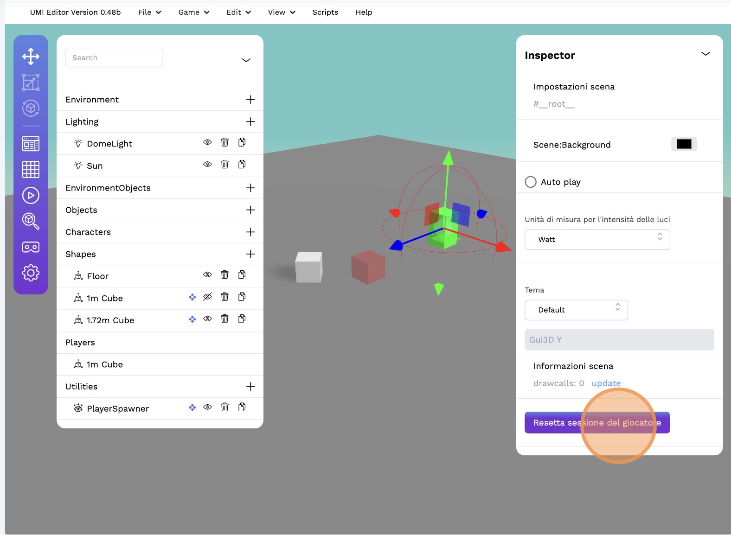Click the drawcalls update link
Image resolution: width=731 pixels, height=535 pixels.
[606, 383]
